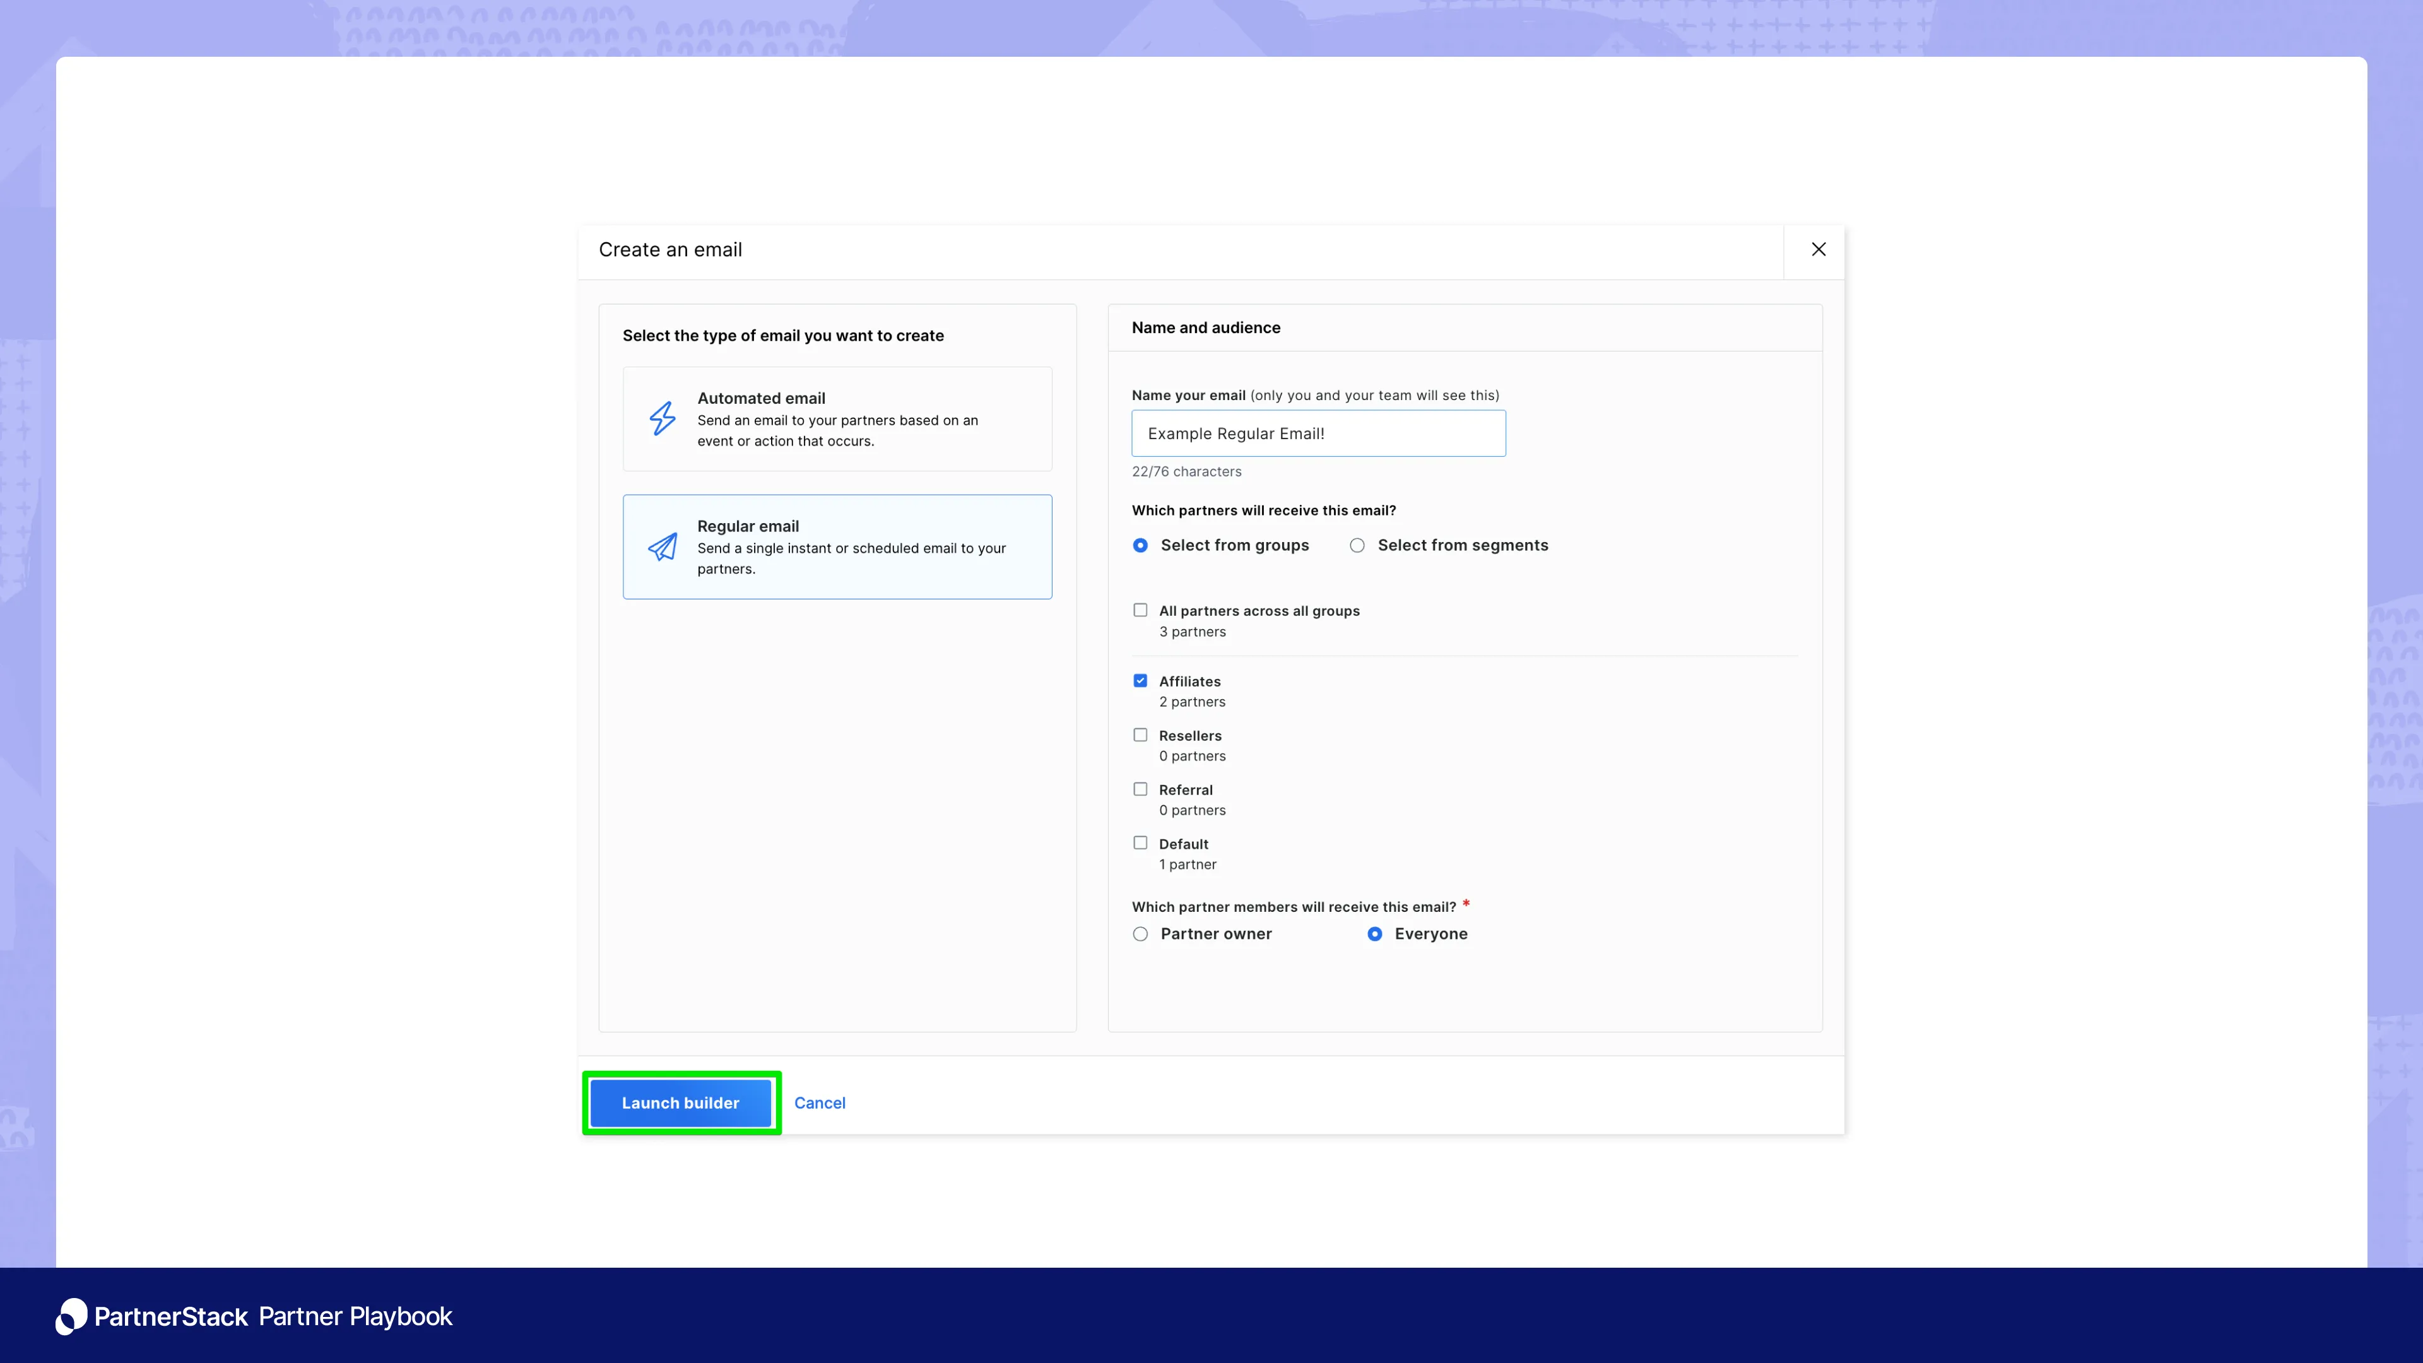The width and height of the screenshot is (2423, 1363).
Task: Click the Cancel link
Action: point(819,1102)
